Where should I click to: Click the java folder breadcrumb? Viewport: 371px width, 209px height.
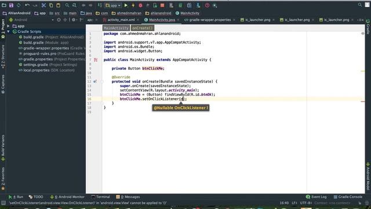86,13
